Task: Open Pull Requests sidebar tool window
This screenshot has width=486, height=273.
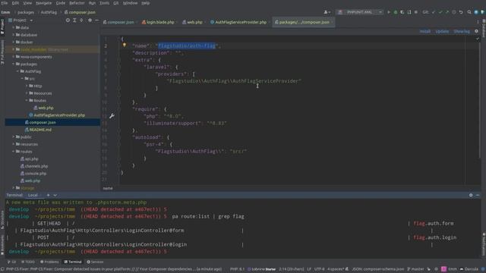Action: (2, 52)
